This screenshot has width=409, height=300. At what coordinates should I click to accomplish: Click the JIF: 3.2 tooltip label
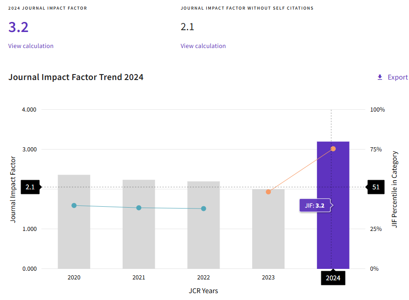(315, 206)
